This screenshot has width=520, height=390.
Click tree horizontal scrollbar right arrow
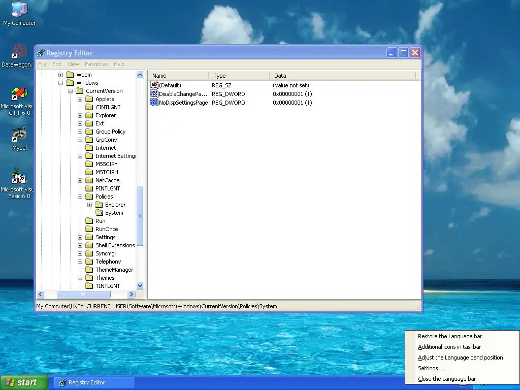click(x=132, y=294)
